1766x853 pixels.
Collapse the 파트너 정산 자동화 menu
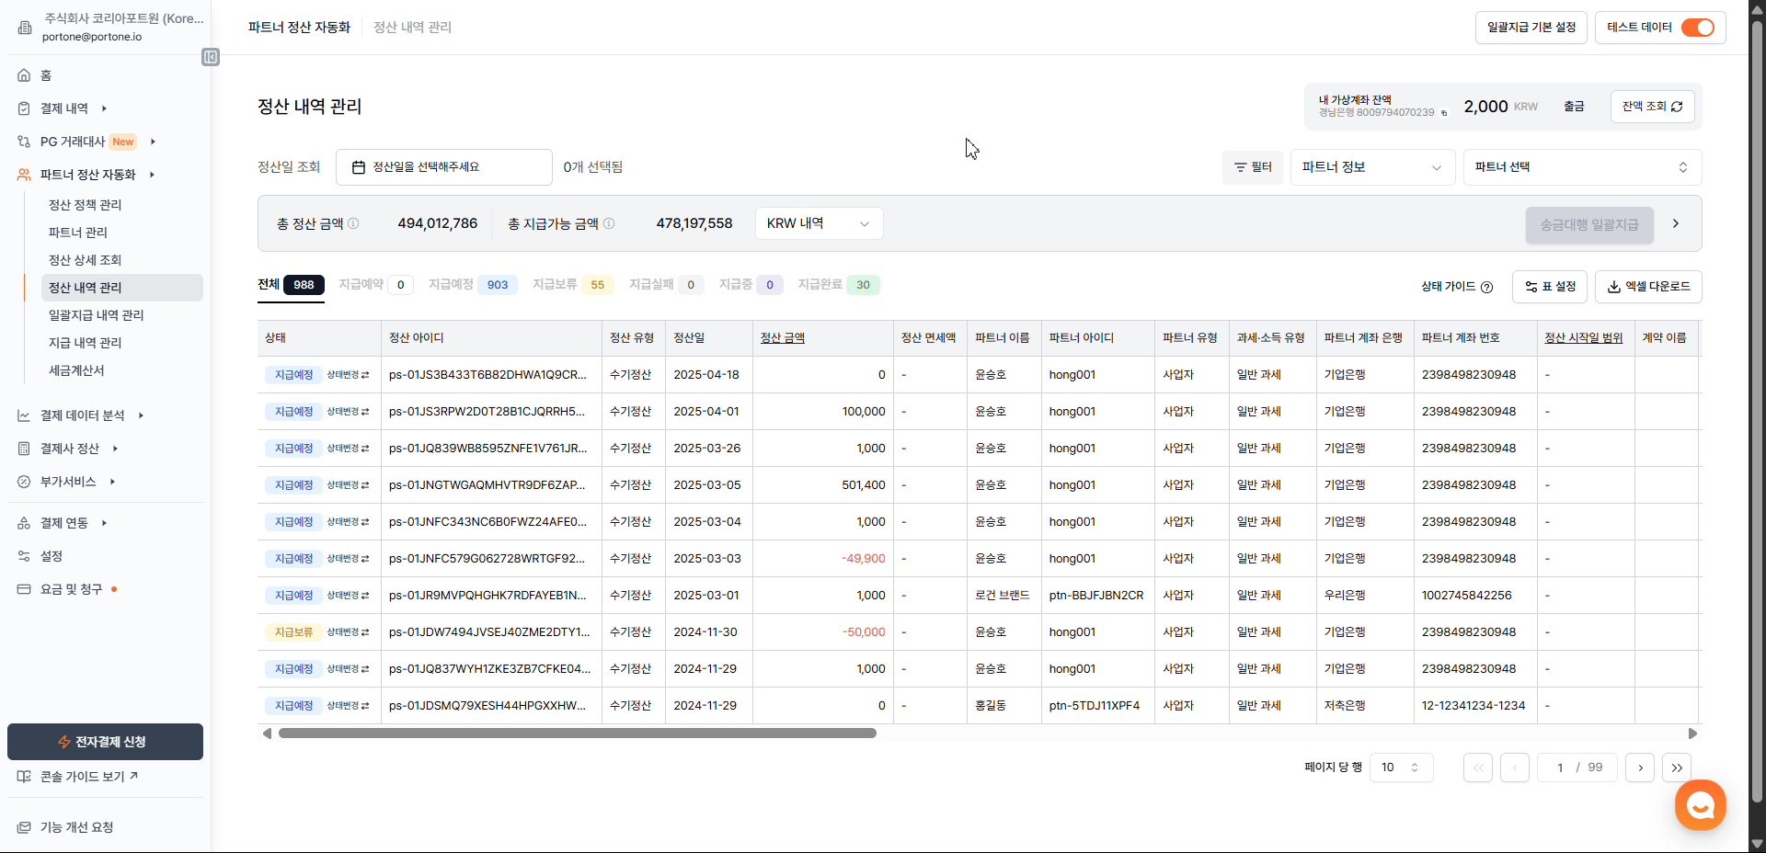pos(152,175)
